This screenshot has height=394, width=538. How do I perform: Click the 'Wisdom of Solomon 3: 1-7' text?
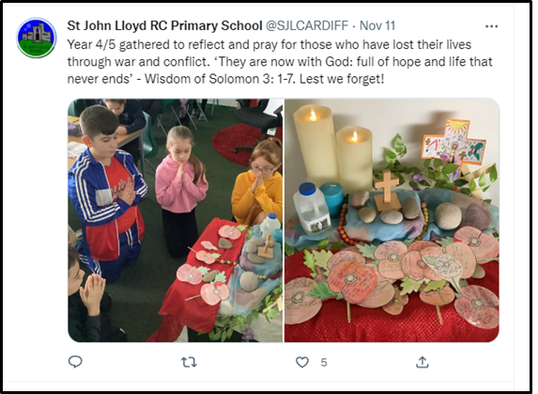221,79
